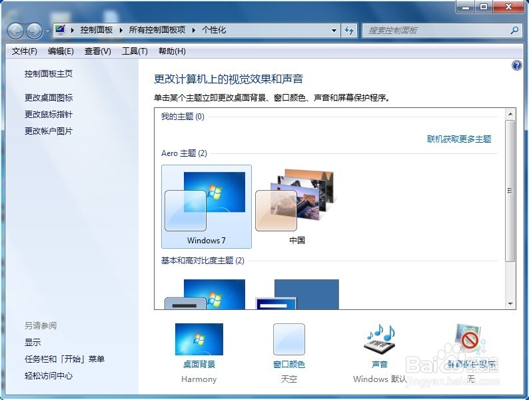Image resolution: width=529 pixels, height=400 pixels.
Task: Click 所有控制面板项 breadcrumb
Action: pyautogui.click(x=157, y=30)
